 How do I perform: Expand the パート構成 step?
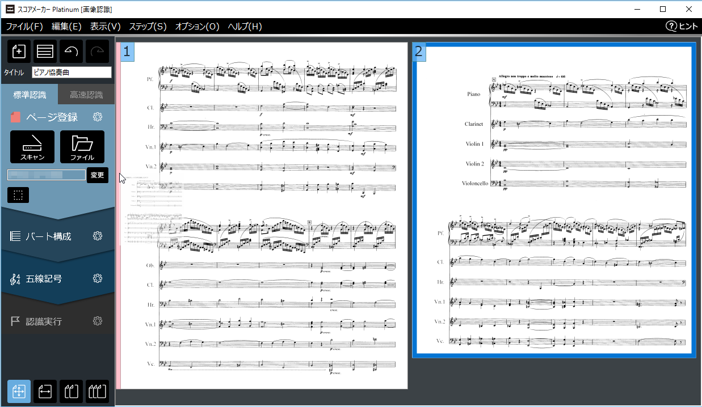[49, 236]
